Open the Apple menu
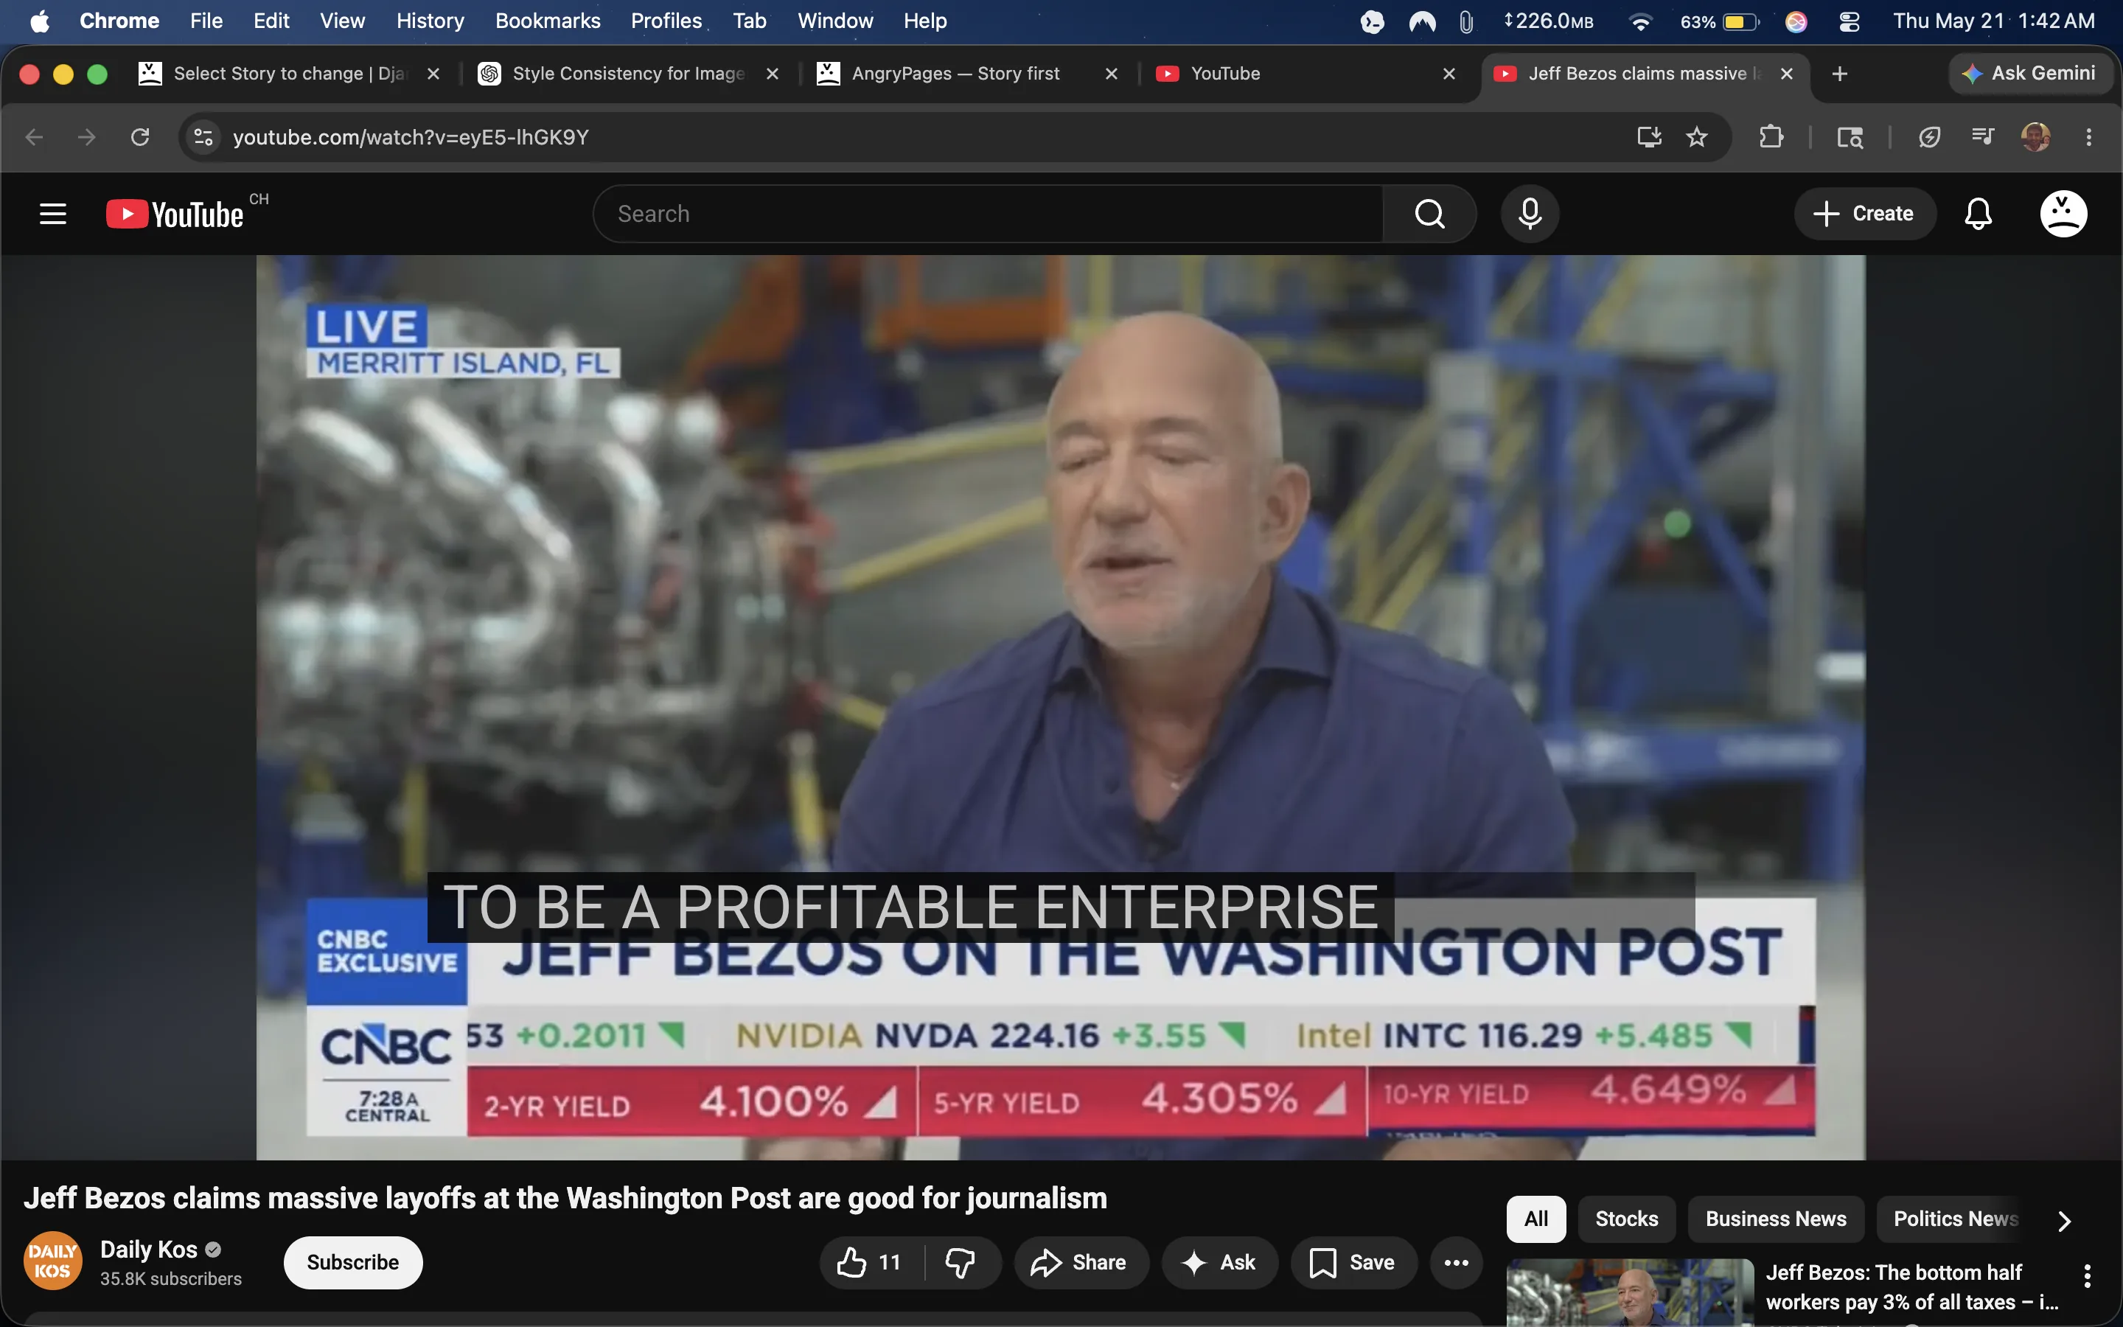This screenshot has height=1327, width=2123. click(x=40, y=21)
